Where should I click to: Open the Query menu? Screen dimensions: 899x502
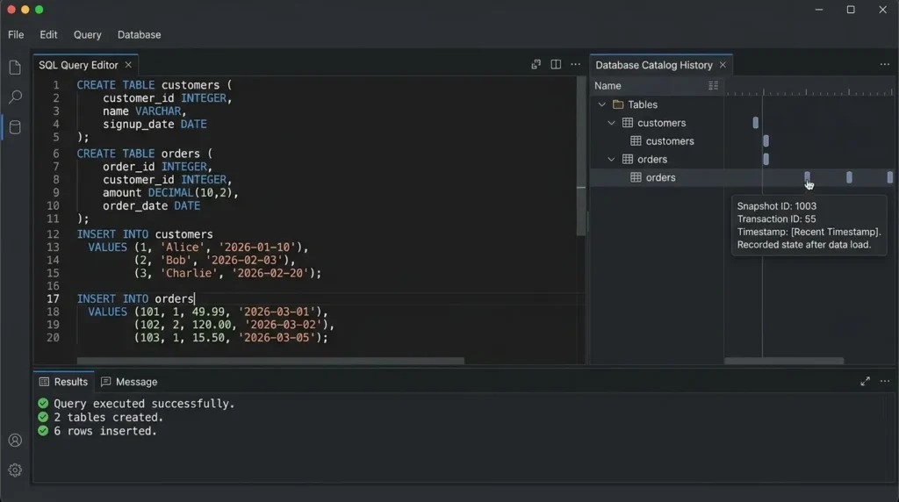87,34
